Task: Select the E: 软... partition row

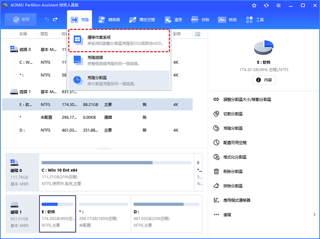Action: coord(97,104)
